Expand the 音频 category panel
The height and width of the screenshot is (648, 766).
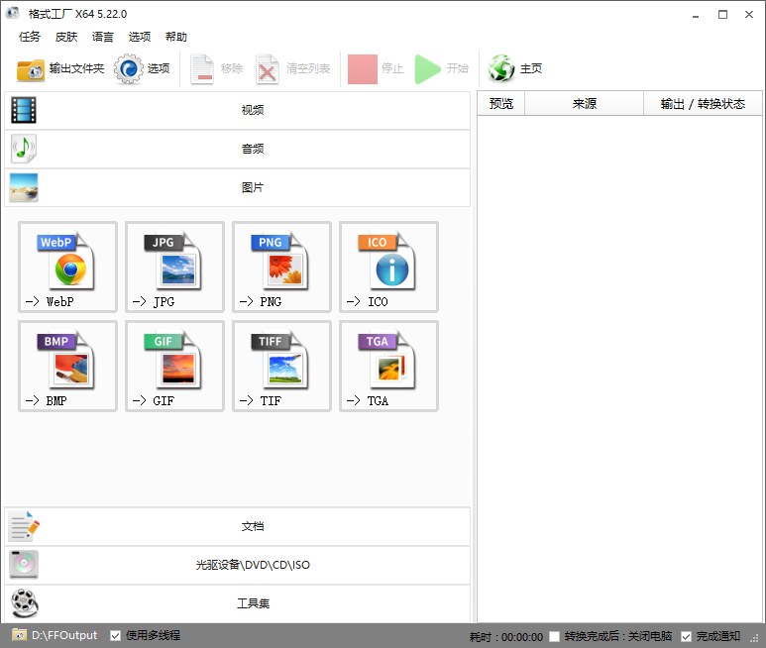point(238,149)
